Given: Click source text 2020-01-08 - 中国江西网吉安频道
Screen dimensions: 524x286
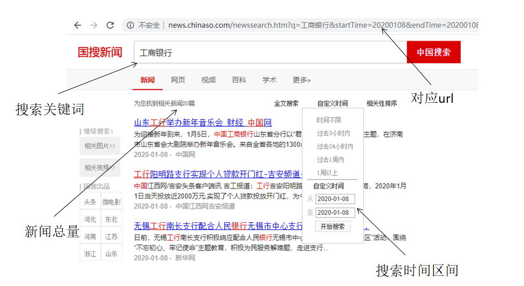Looking at the screenshot, I should (x=184, y=206).
